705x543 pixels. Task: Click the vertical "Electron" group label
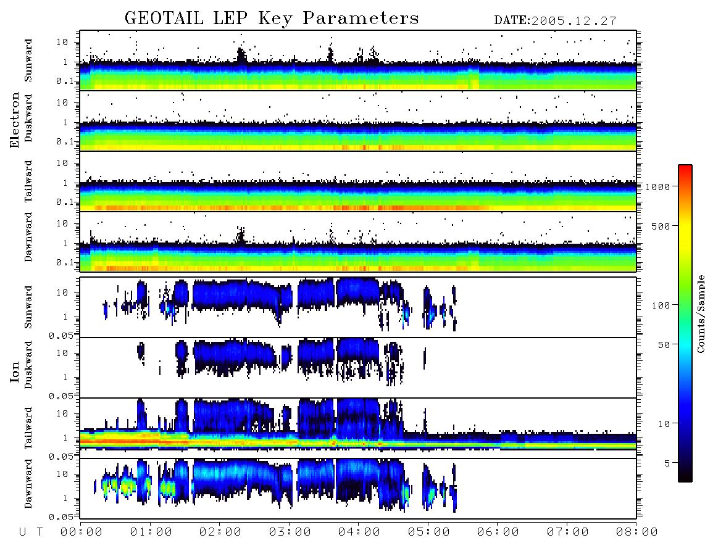point(15,120)
